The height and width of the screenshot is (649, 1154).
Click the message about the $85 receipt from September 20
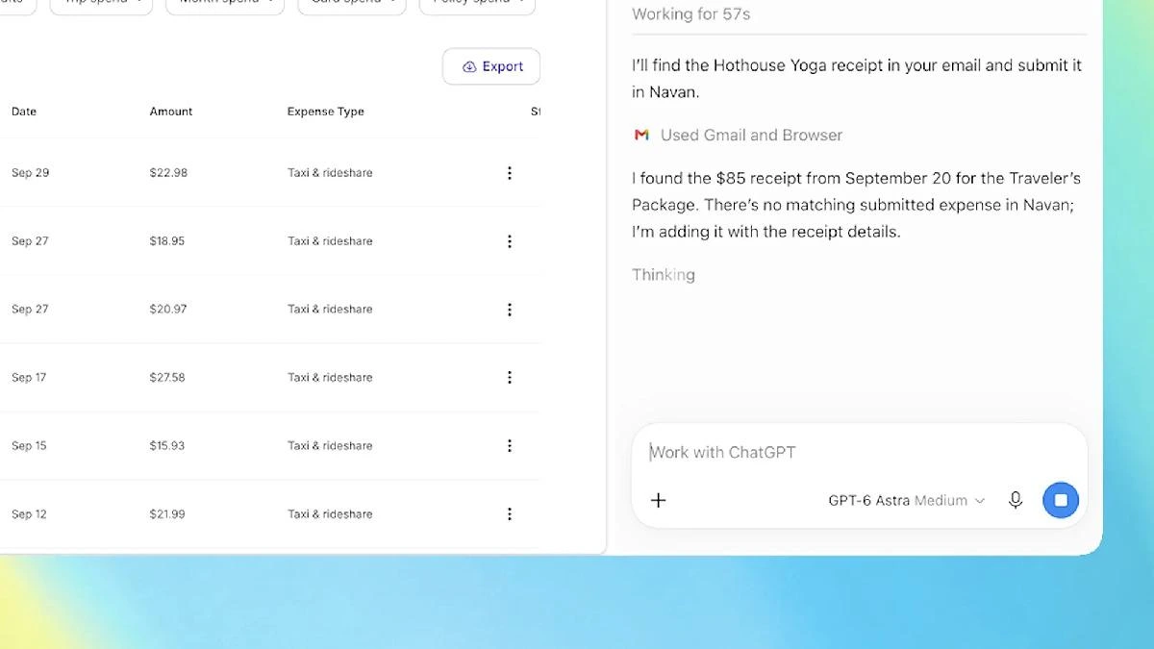(857, 205)
